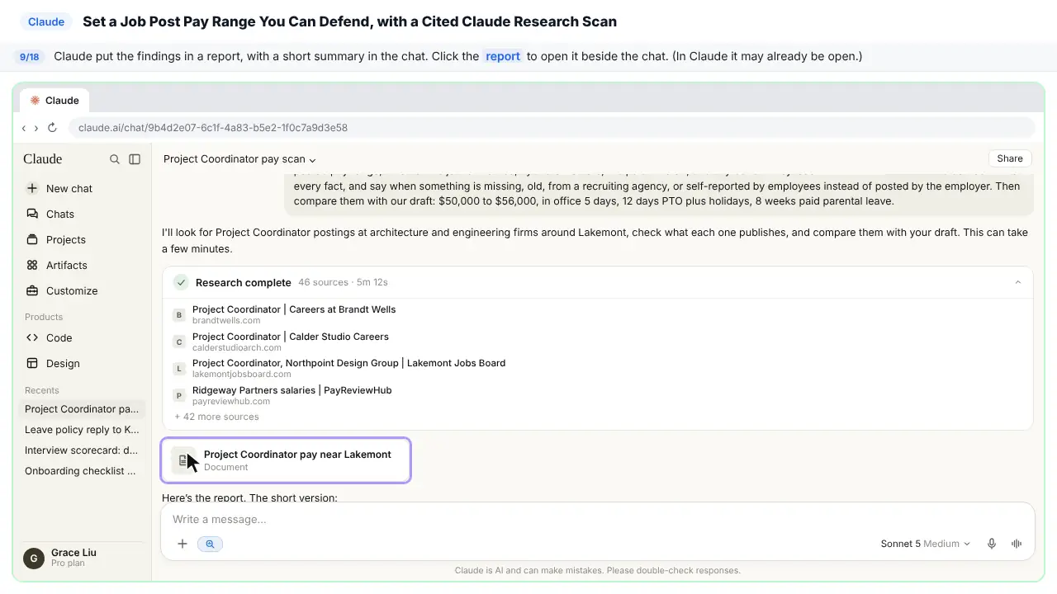Open Artifacts in sidebar
1057x594 pixels.
pyautogui.click(x=82, y=265)
